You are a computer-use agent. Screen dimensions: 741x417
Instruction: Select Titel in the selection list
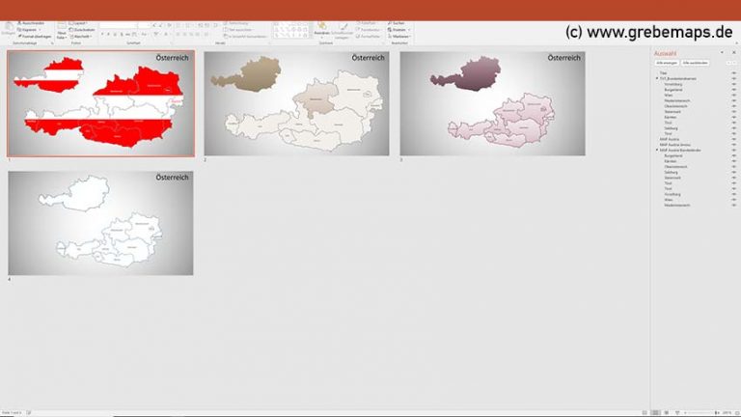(x=664, y=73)
